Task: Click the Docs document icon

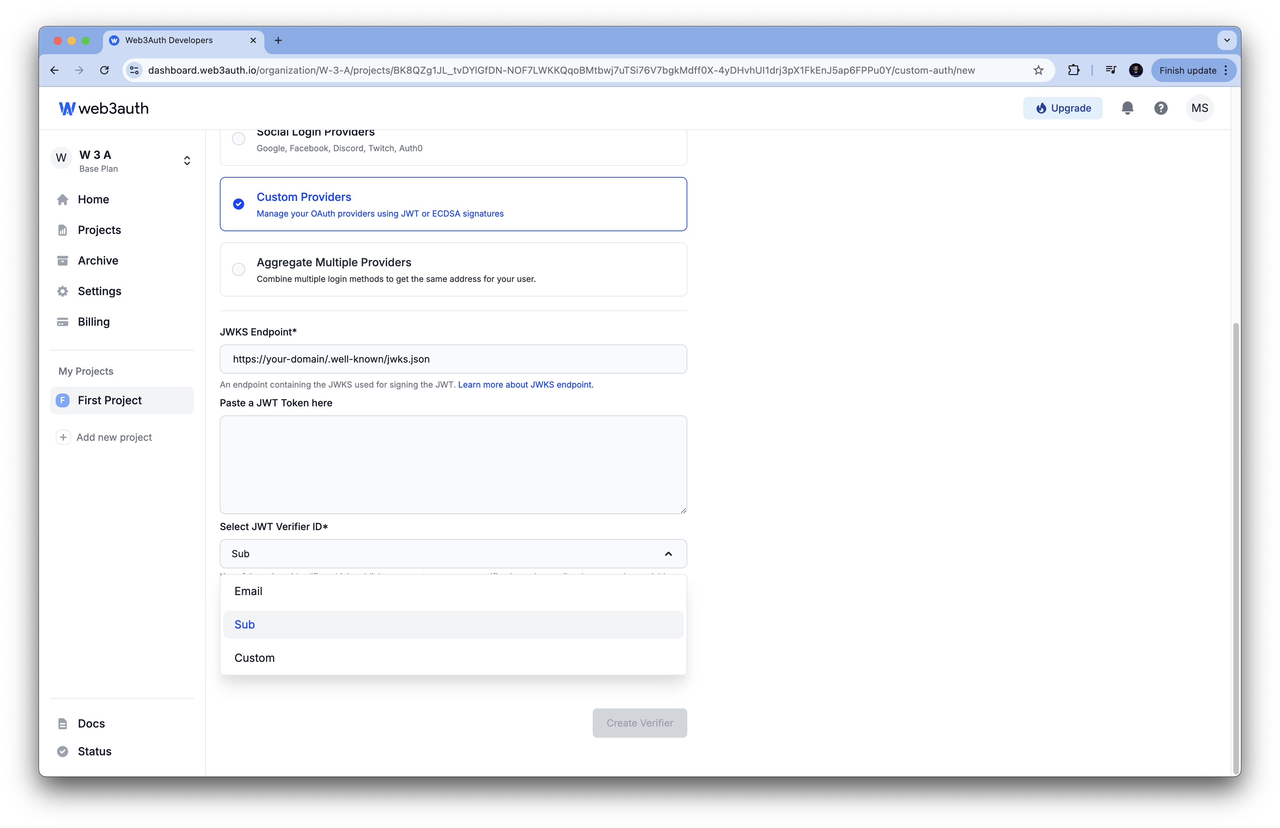Action: [x=62, y=724]
